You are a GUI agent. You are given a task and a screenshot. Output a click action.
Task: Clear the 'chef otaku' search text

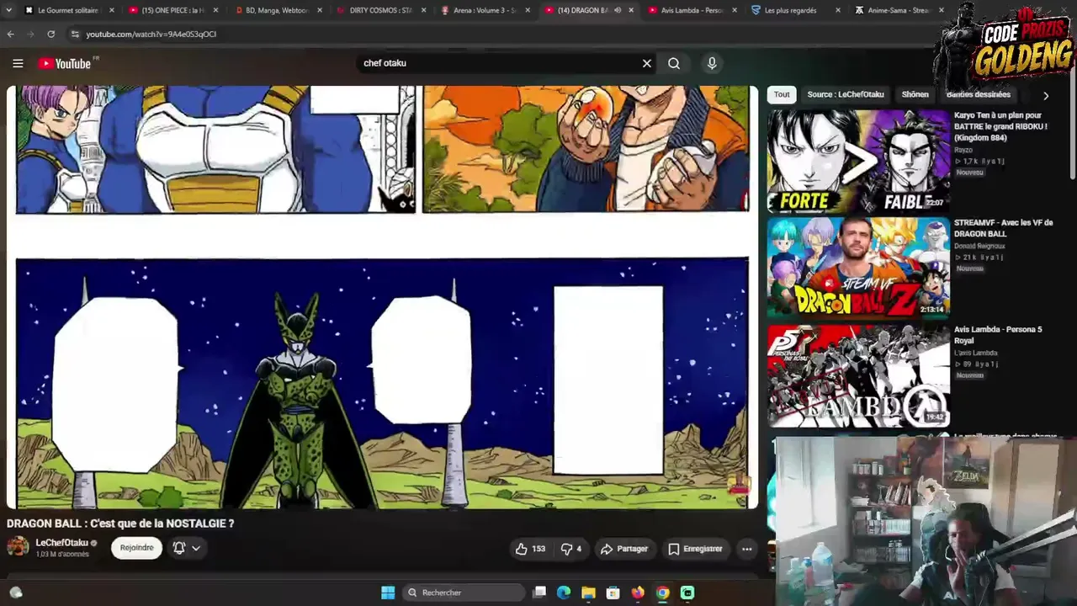coord(647,63)
